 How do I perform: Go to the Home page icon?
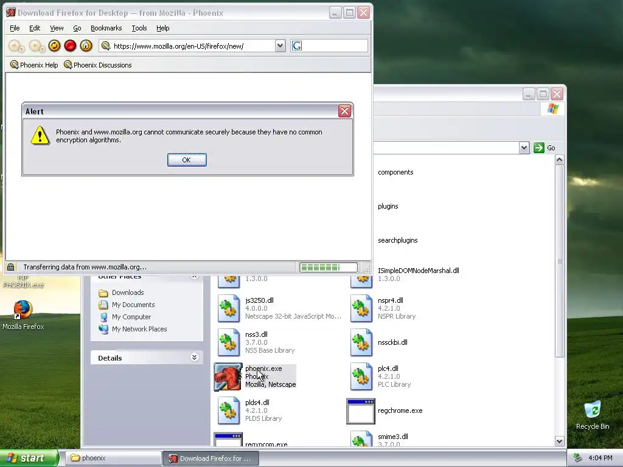(86, 46)
